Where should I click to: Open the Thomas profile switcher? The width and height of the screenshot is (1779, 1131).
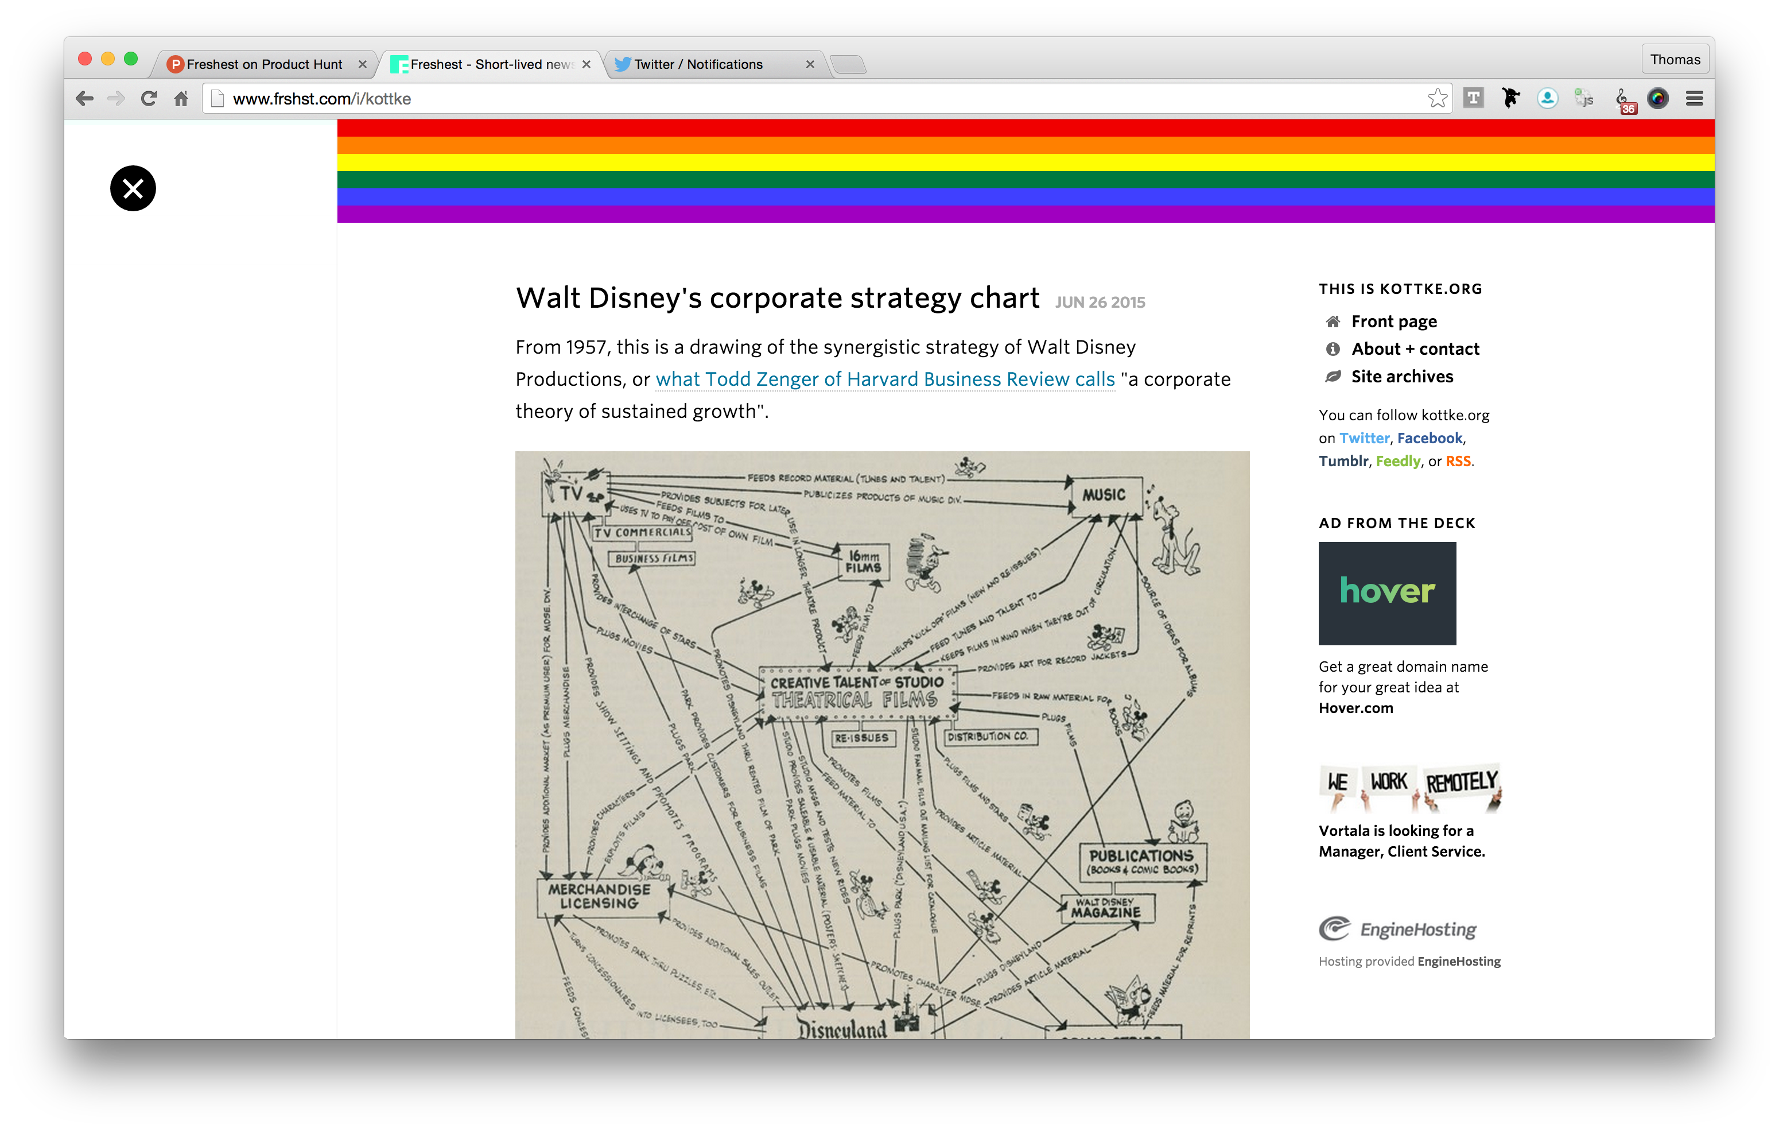(1674, 59)
